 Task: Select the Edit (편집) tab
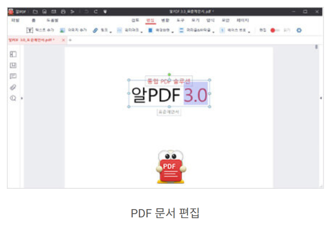(150, 20)
